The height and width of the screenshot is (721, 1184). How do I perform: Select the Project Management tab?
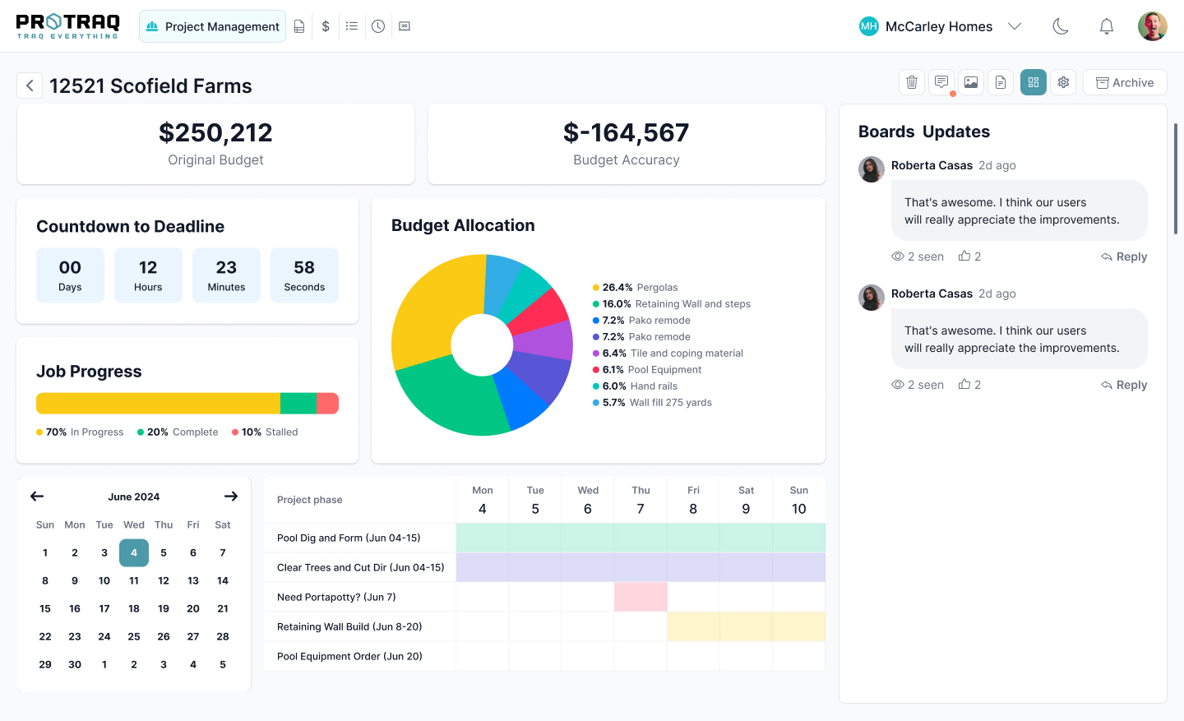pos(213,26)
